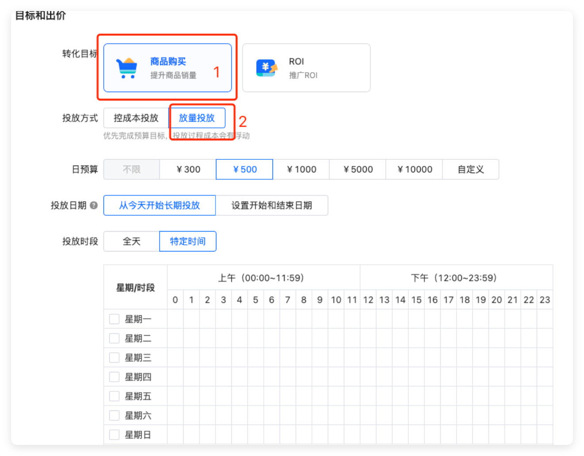This screenshot has height=456, width=584.
Task: Open the 投放日期 help tooltip icon
Action: pyautogui.click(x=93, y=205)
